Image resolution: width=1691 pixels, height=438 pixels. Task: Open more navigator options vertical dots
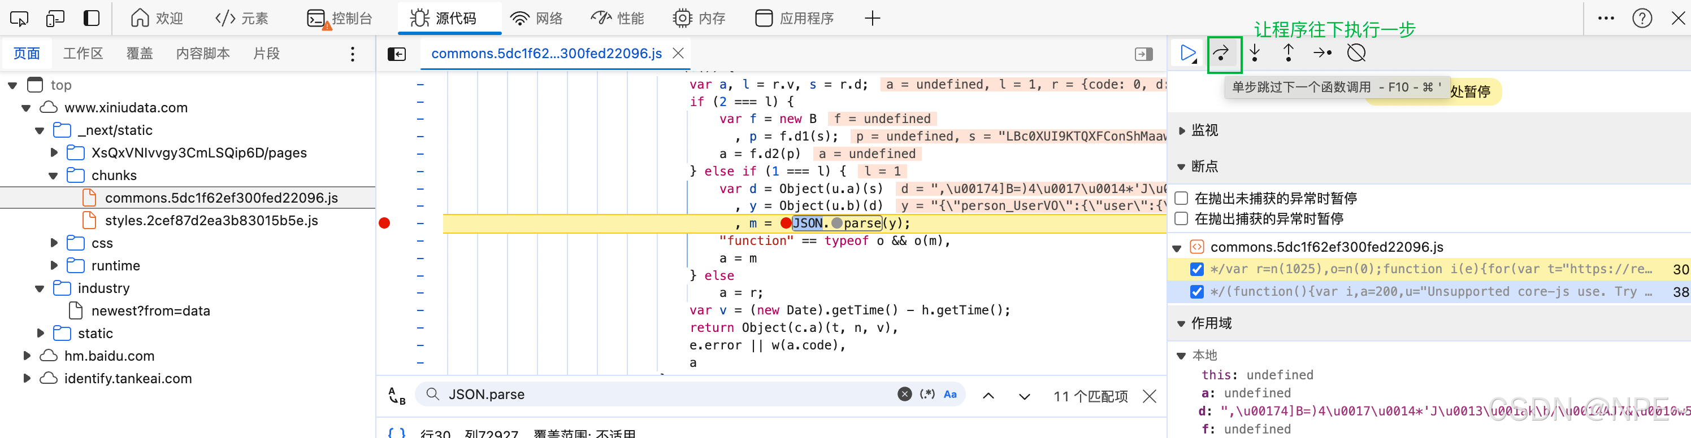coord(353,54)
